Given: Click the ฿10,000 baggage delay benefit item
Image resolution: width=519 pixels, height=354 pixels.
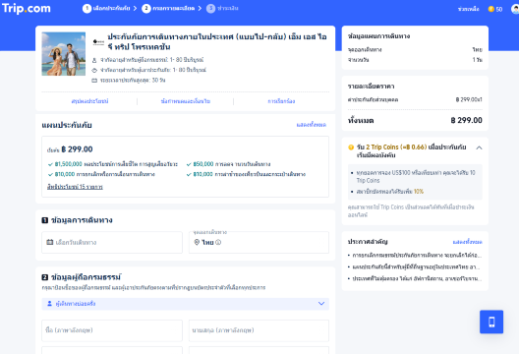Looking at the screenshot, I should tap(246, 174).
